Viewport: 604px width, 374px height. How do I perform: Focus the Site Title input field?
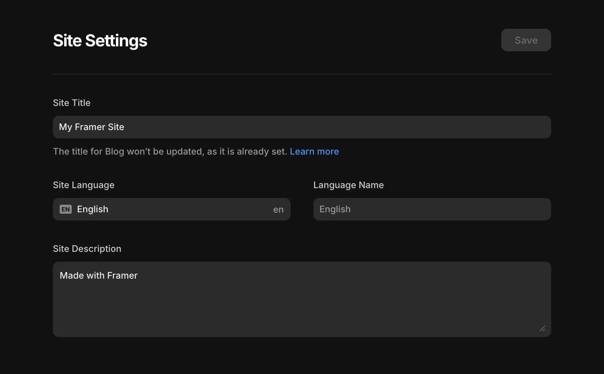[x=302, y=127]
